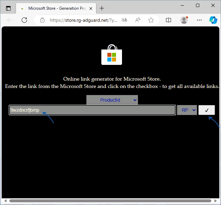
Task: Open the ProductId type dropdown
Action: point(112,100)
